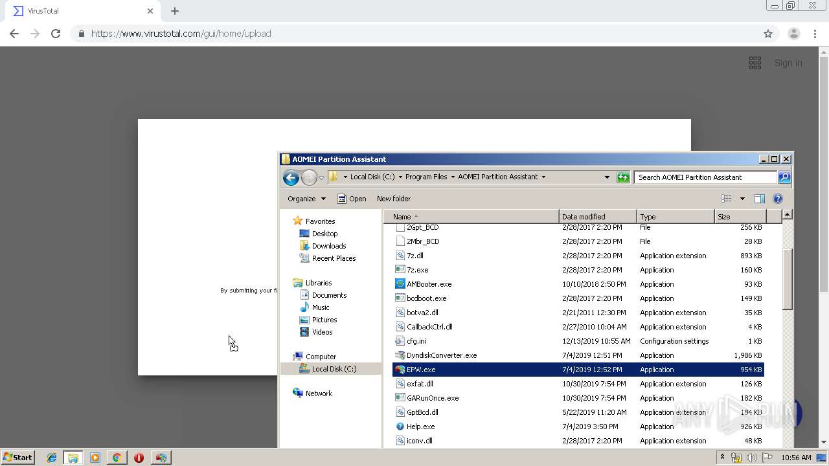Open Videos library
The image size is (829, 466).
(322, 332)
